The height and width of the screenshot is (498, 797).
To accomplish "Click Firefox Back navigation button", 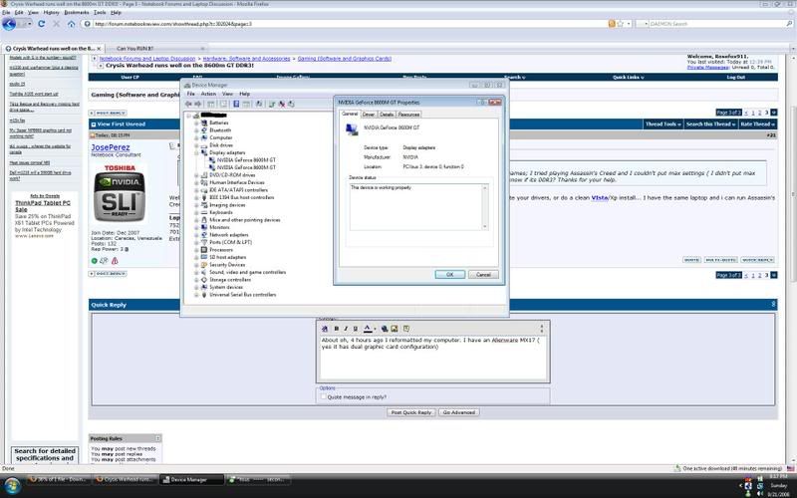I will tap(9, 24).
